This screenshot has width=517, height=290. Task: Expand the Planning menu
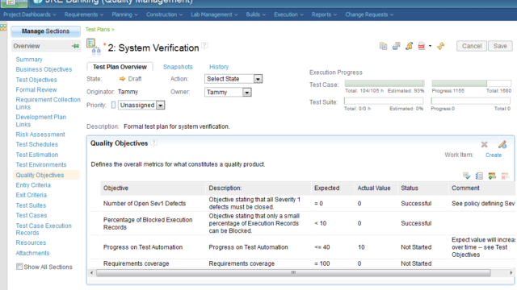click(124, 14)
